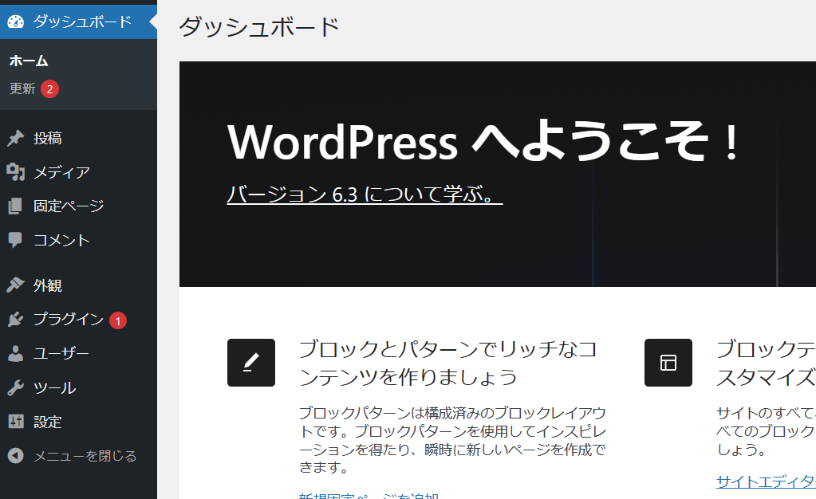Open the ツール menu

click(79, 387)
